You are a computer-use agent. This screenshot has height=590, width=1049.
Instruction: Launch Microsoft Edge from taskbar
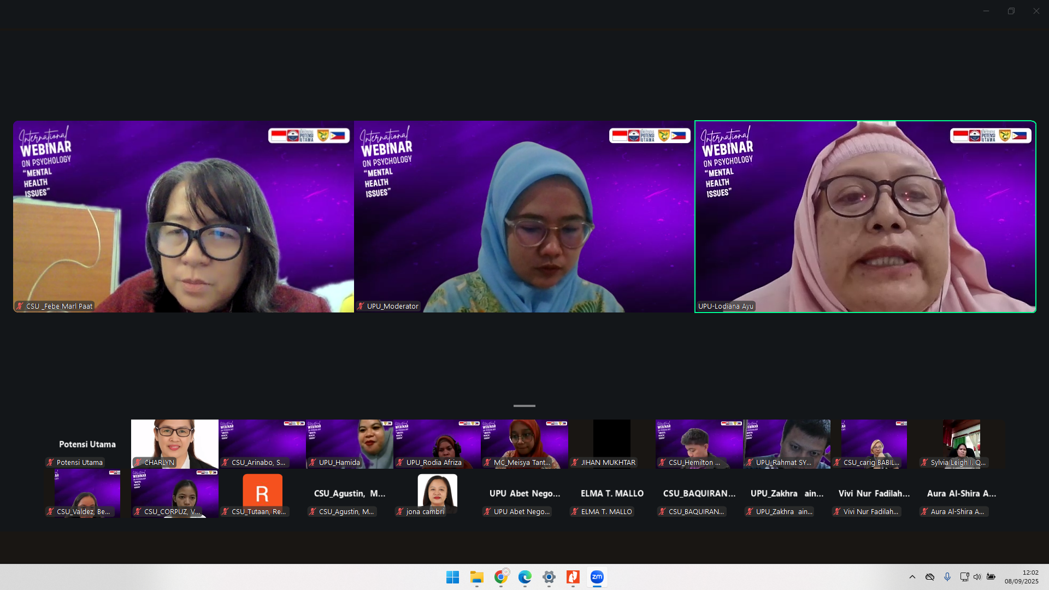click(524, 577)
